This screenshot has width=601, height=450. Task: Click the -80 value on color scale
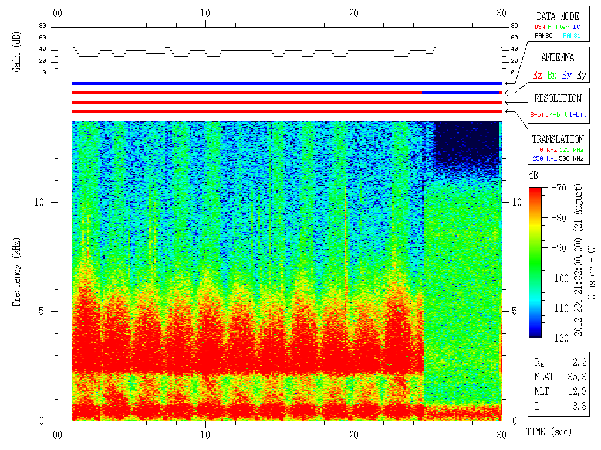pos(559,218)
